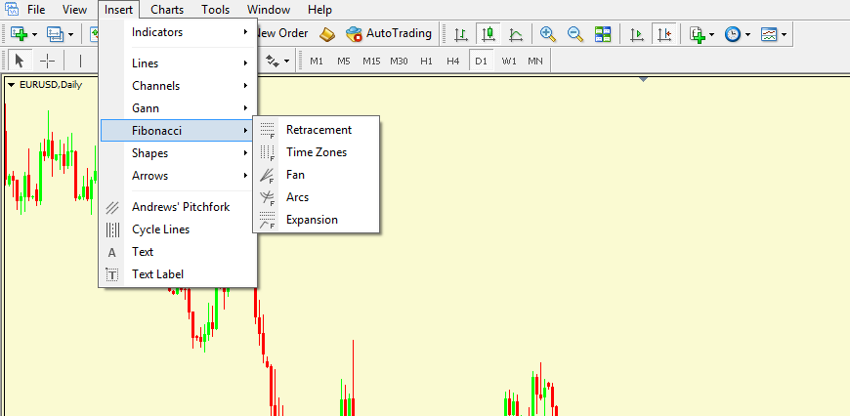Open the templates dropdown
The height and width of the screenshot is (416, 850).
pyautogui.click(x=774, y=33)
